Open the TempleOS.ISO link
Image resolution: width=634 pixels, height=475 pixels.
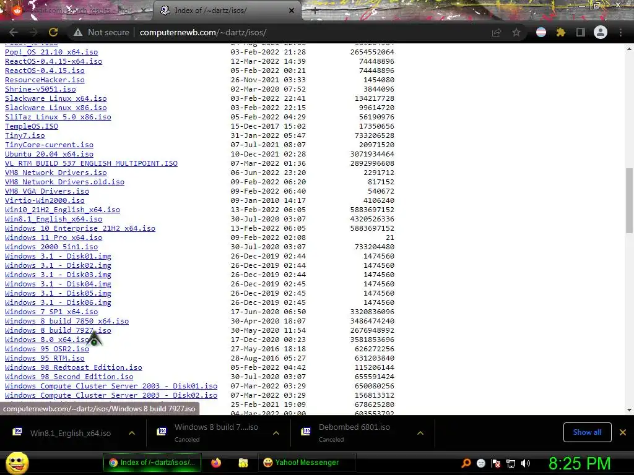click(x=32, y=126)
